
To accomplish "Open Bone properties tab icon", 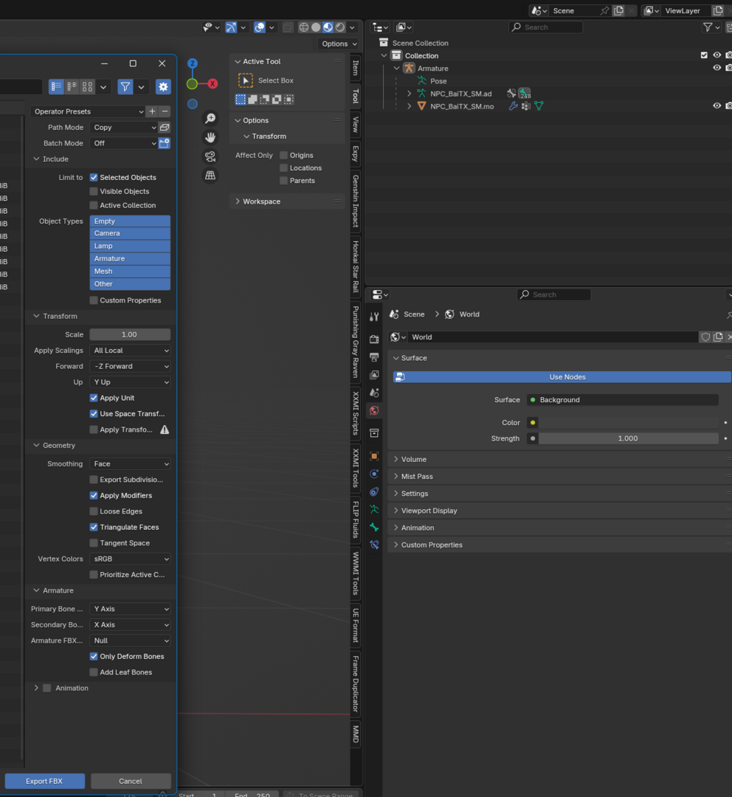I will pyautogui.click(x=374, y=527).
